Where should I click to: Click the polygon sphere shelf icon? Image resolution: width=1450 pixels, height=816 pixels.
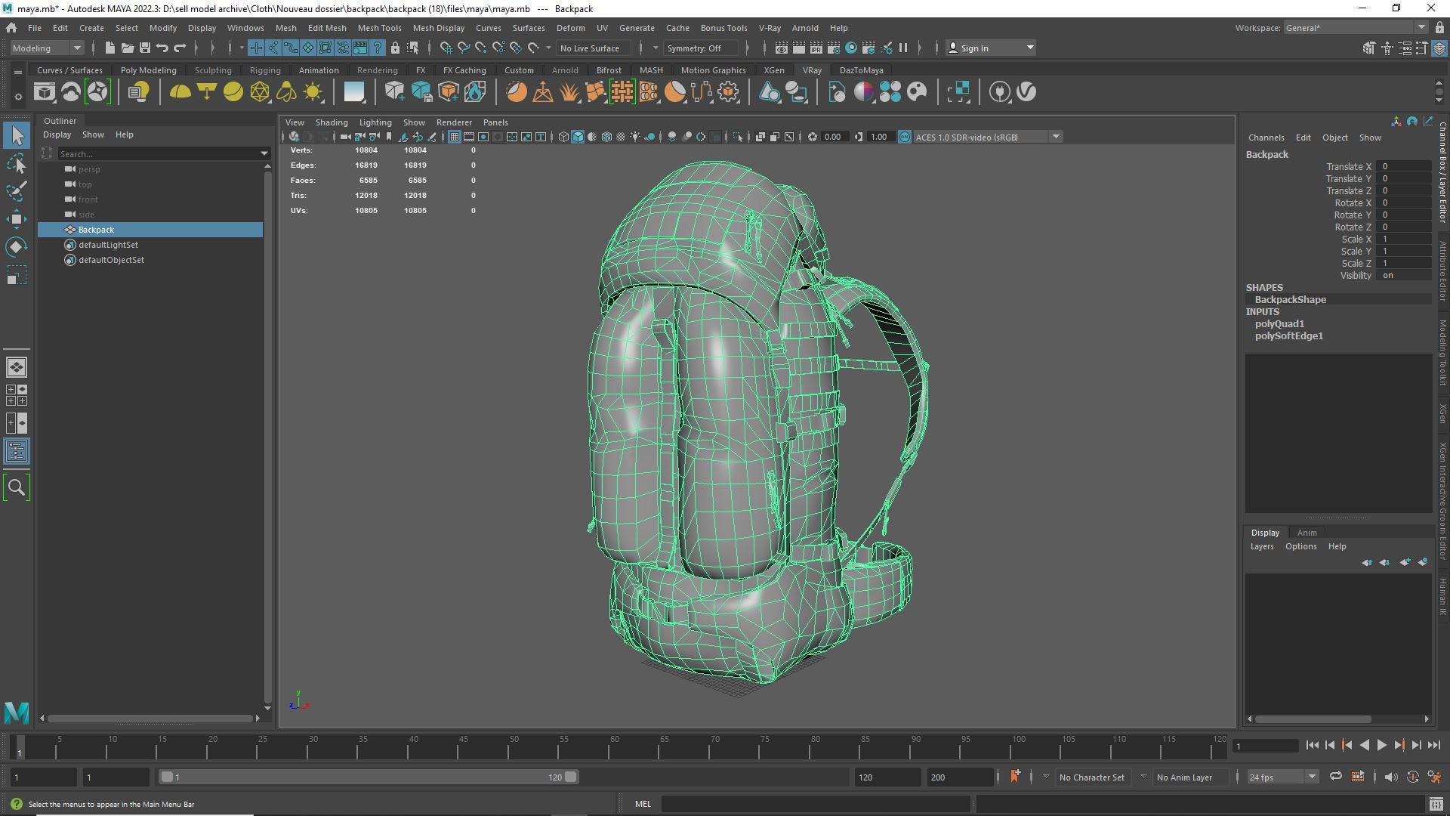(233, 92)
